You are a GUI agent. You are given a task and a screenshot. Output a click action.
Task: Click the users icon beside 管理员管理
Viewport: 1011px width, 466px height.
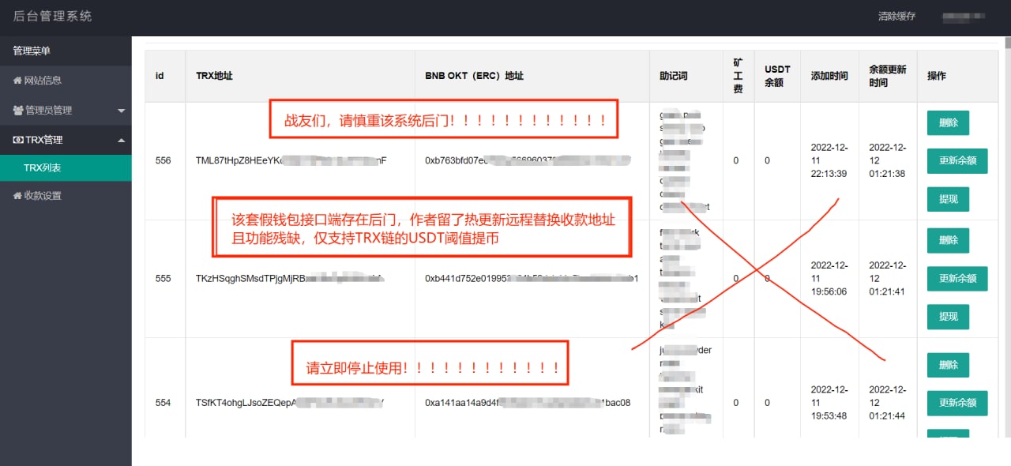[x=18, y=111]
